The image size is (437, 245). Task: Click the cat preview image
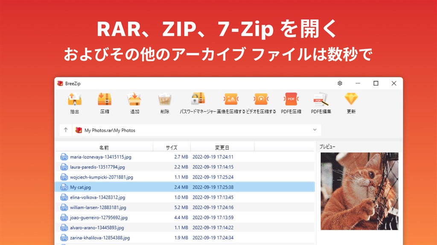[x=359, y=191]
